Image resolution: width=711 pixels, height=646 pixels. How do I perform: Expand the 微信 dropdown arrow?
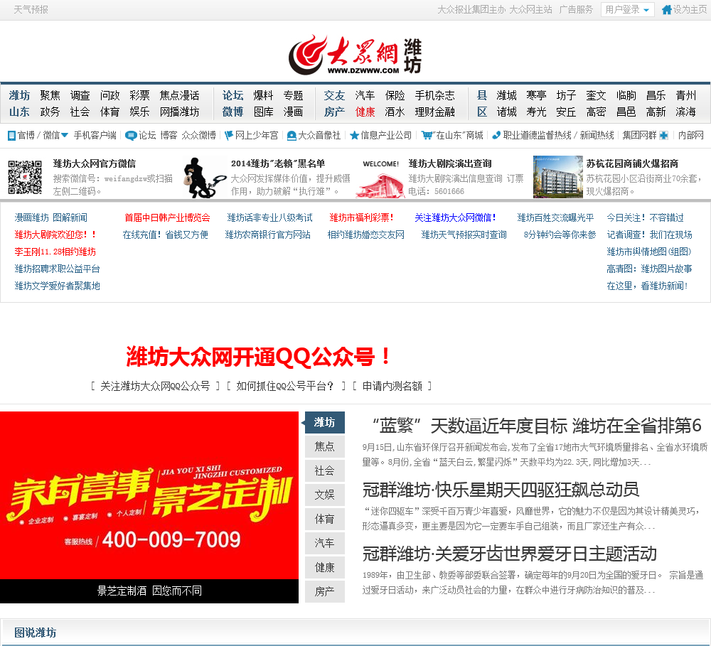coord(65,135)
